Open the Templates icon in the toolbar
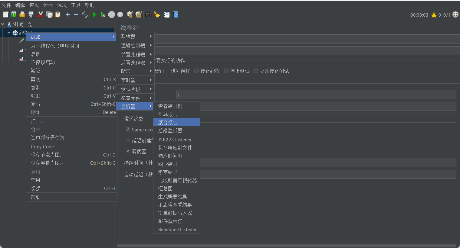This screenshot has width=460, height=248. 14,14
